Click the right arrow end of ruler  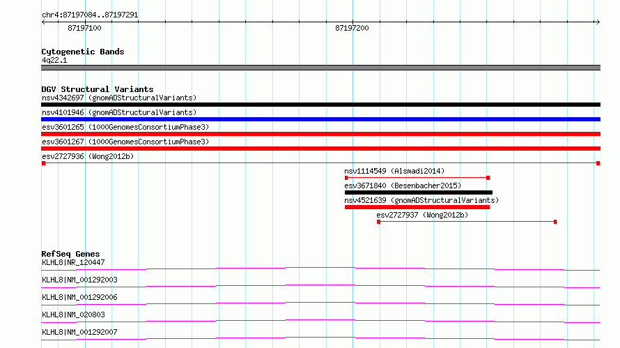click(598, 22)
